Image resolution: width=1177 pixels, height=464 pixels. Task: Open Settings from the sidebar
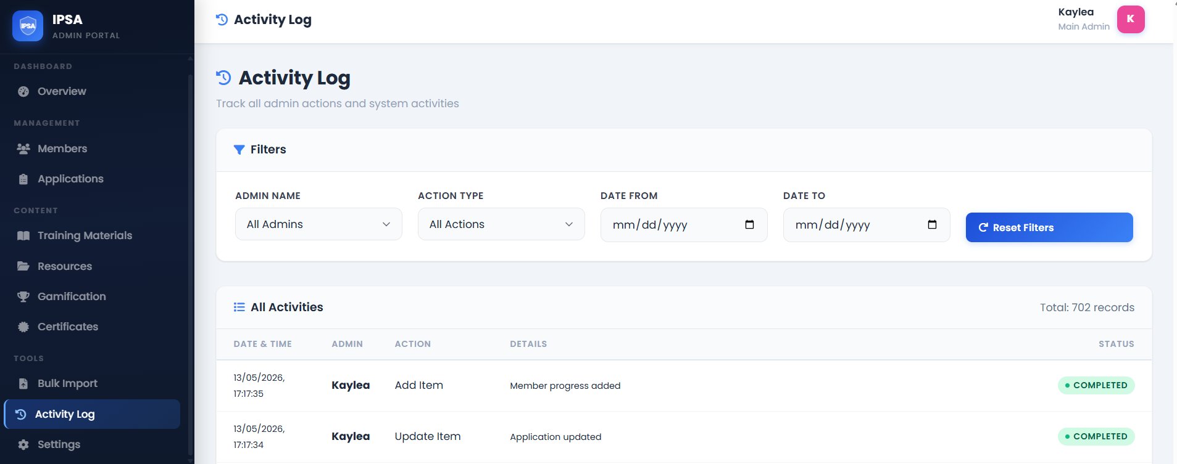click(93, 444)
